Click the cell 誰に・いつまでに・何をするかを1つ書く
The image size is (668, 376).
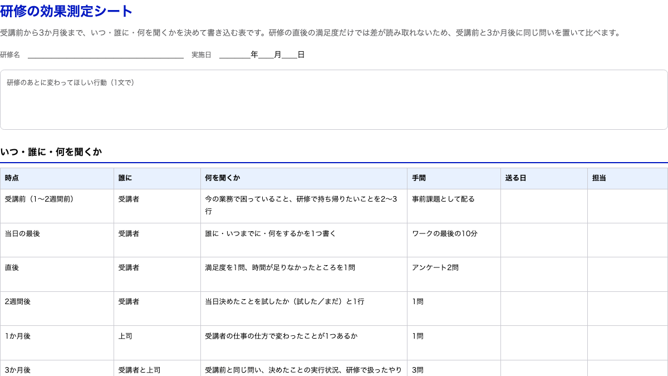coord(304,240)
